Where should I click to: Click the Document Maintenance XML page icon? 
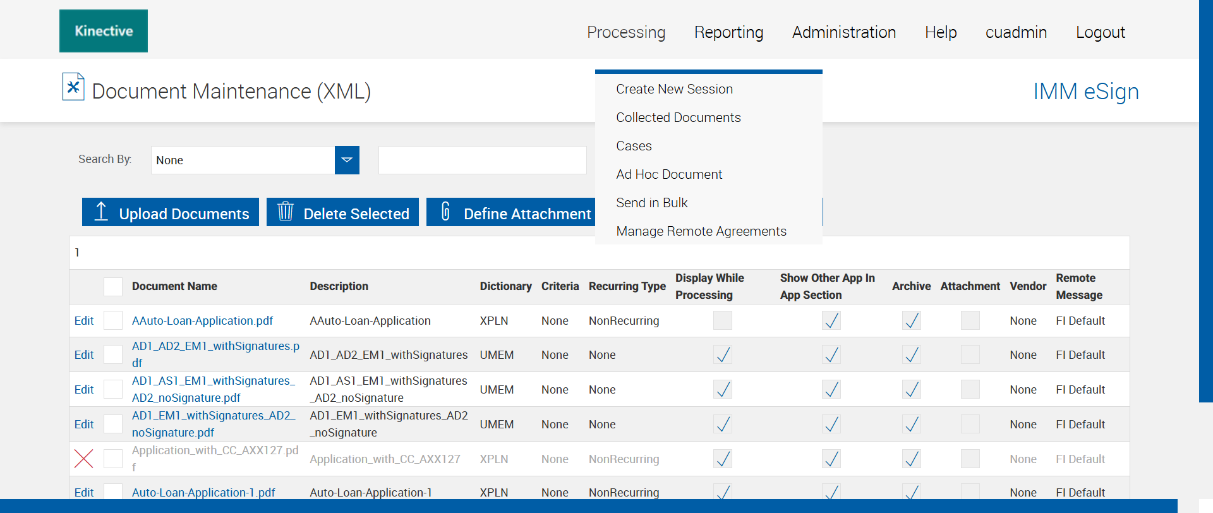pos(73,87)
